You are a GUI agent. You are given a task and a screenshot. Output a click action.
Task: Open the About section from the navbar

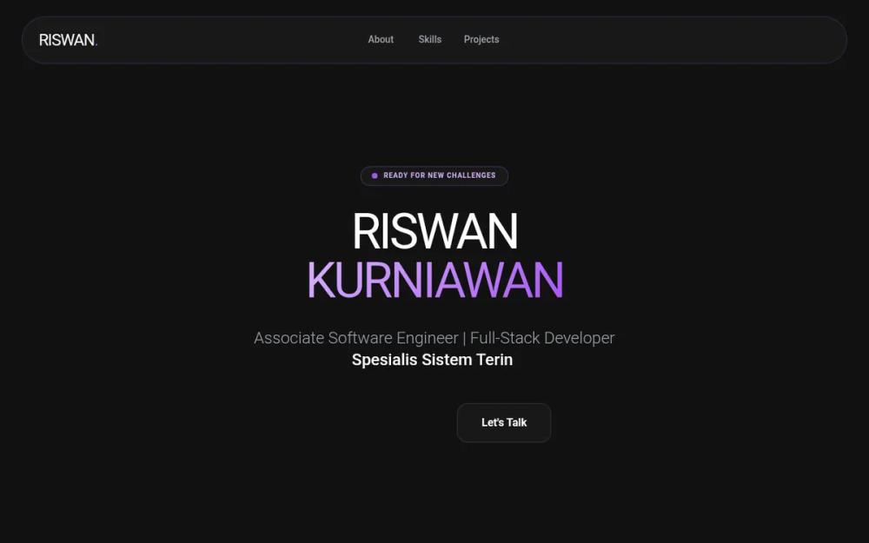pyautogui.click(x=380, y=39)
